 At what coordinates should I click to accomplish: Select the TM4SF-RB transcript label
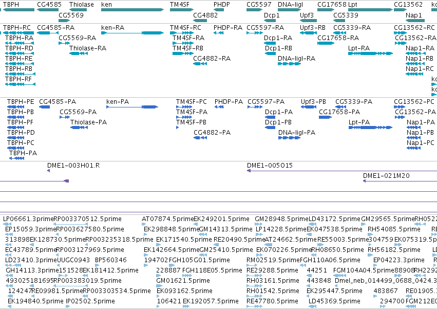click(x=188, y=48)
